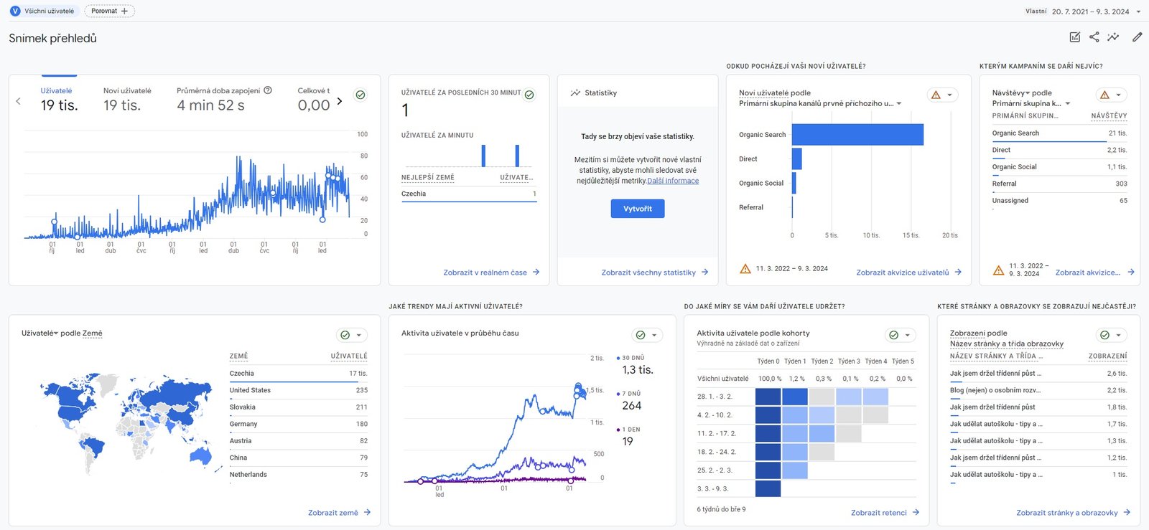Click data quality checkmark on users overview card
The image size is (1149, 530).
360,95
